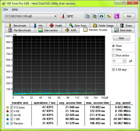Image resolution: width=140 pixels, height=131 pixels.
Task: Open the Help menu
Action: coord(15,9)
